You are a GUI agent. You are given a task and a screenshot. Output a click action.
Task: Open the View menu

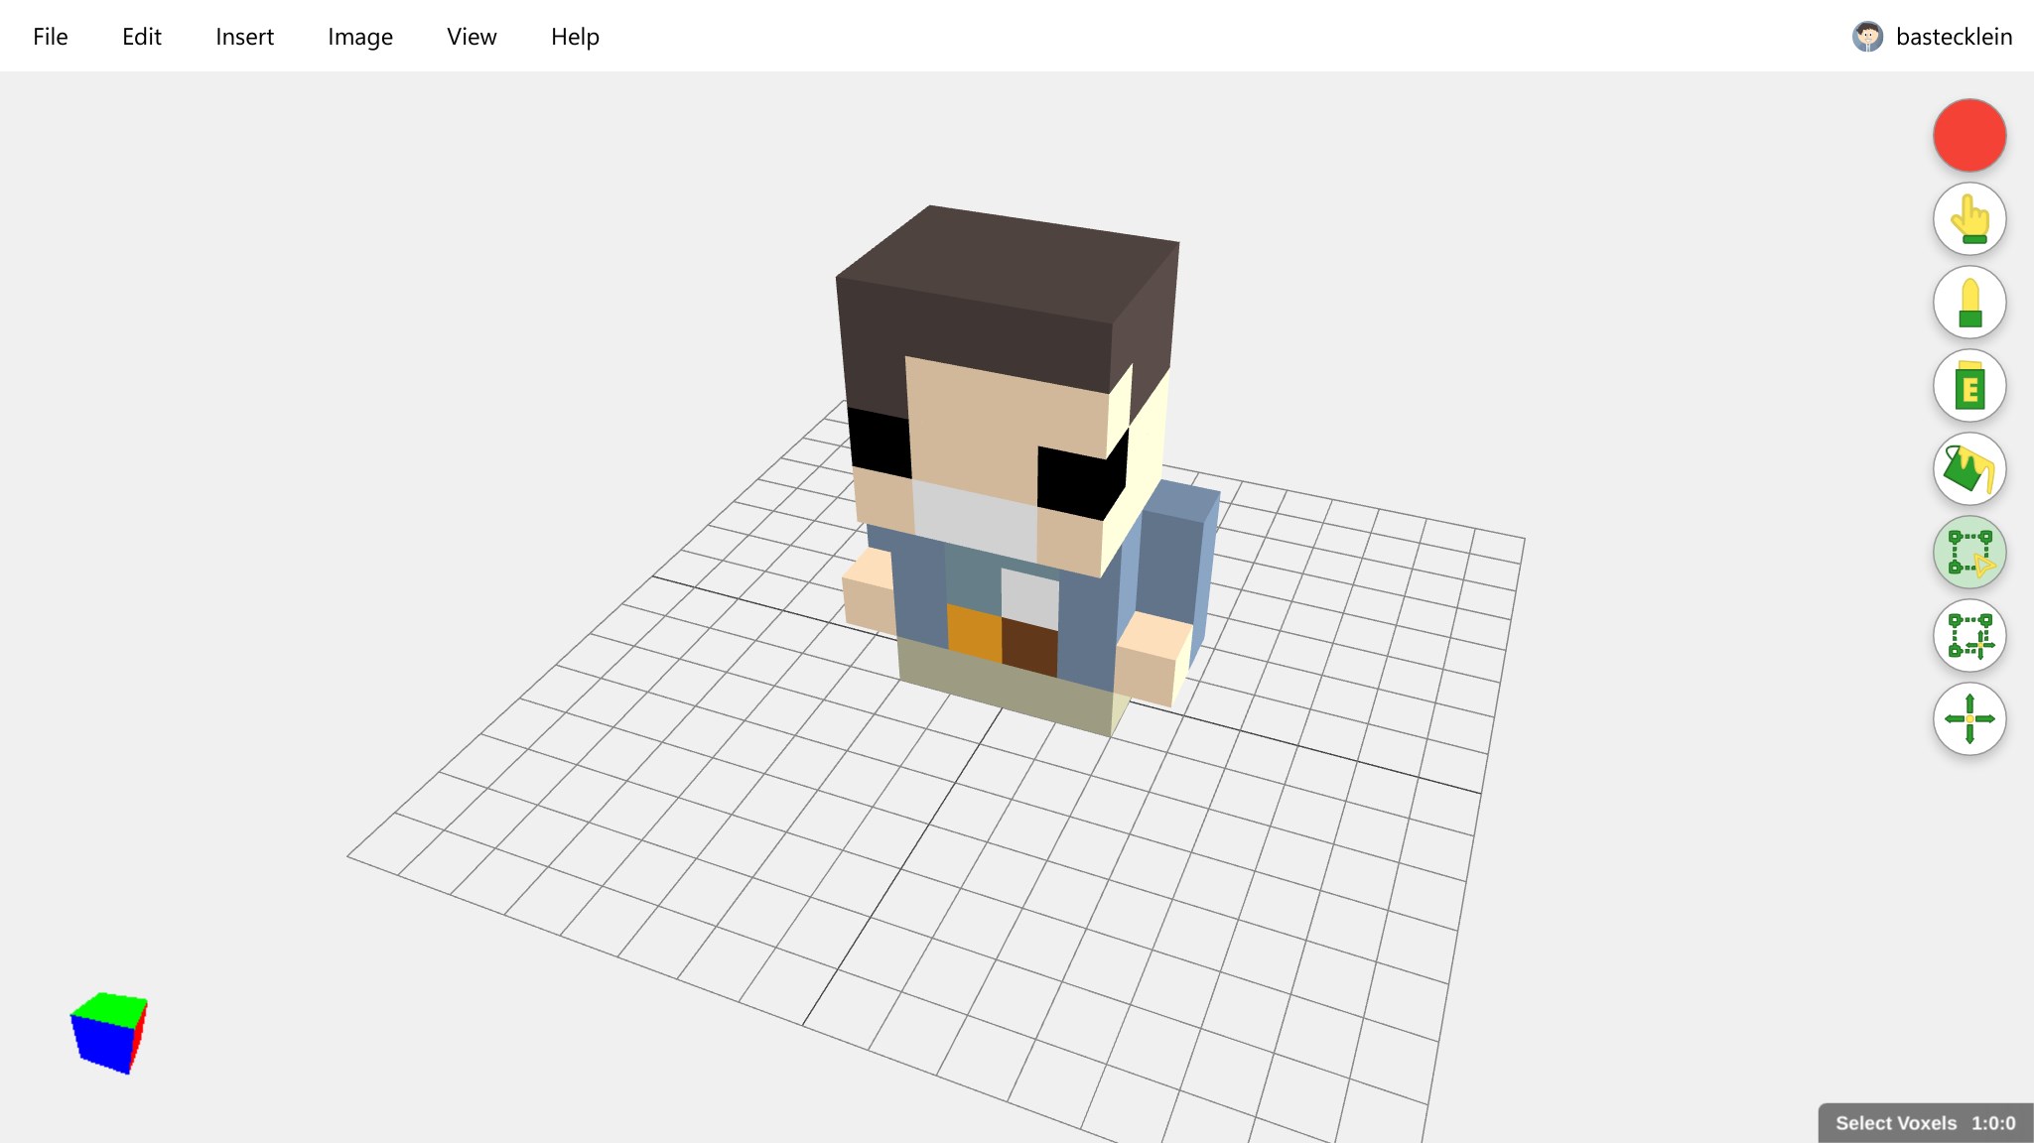471,37
